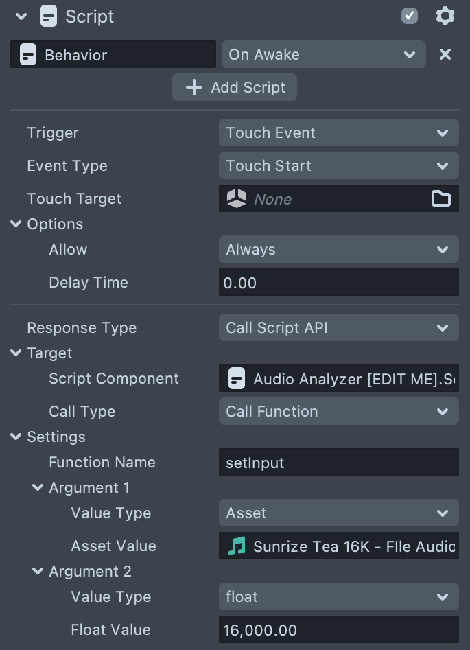Screen dimensions: 470x650
Task: Open the On Awake event dropdown
Action: coord(323,54)
